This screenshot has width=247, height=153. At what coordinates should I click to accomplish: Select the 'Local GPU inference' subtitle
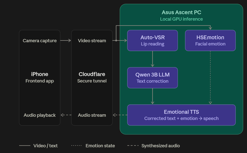(181, 19)
